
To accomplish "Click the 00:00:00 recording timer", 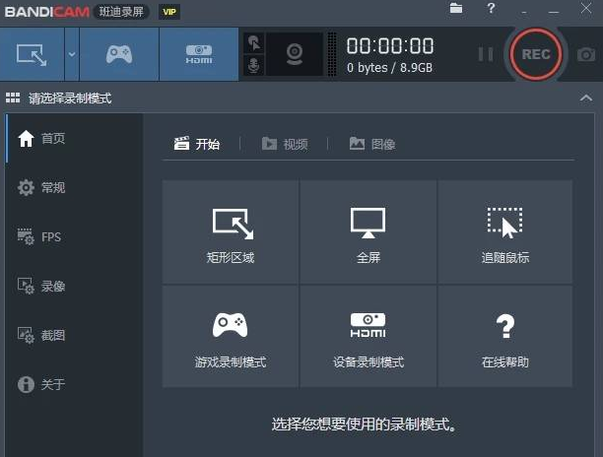I will [390, 45].
